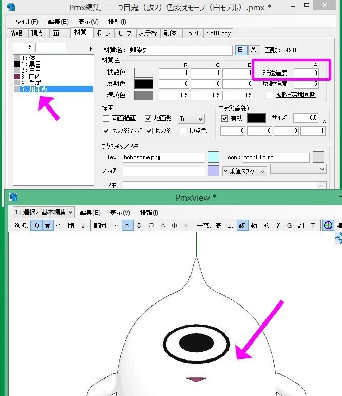Open the Tri draw mode dropdown
Viewport: 342px width, 396px height.
[191, 119]
